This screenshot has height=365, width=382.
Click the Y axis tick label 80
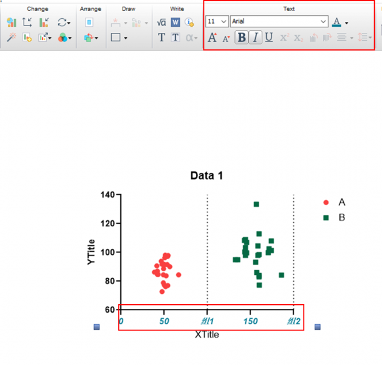pyautogui.click(x=110, y=281)
